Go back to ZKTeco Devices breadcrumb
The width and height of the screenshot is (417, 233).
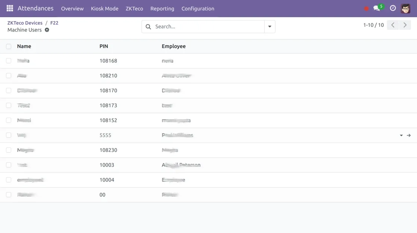pos(25,23)
